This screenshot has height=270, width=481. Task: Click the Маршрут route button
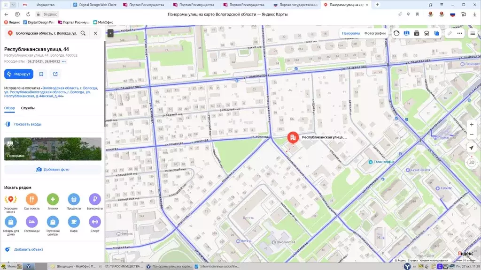(x=19, y=74)
